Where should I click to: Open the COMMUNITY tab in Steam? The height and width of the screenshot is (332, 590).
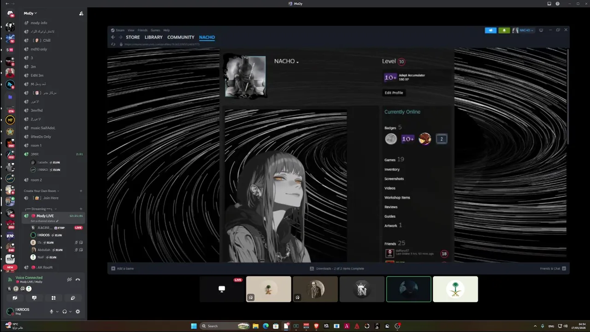click(181, 37)
